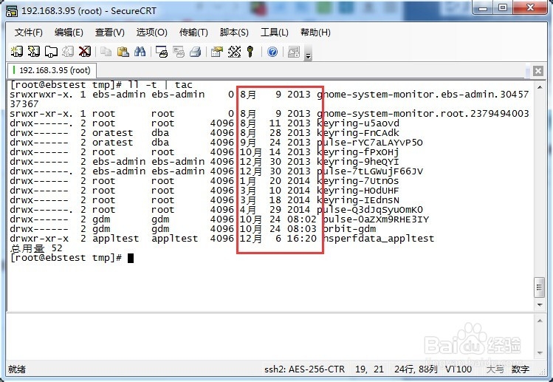Select the 192.168.3.95 (root) session tab

[x=52, y=70]
